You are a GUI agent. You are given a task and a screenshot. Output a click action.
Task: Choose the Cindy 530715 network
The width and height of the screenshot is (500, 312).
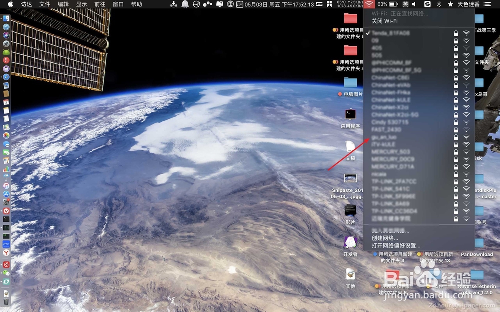click(x=419, y=122)
